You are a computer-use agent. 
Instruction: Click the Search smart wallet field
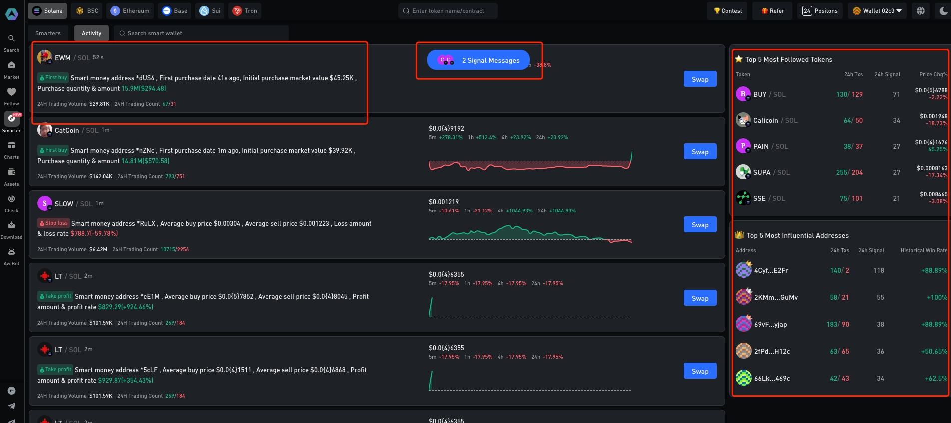[x=201, y=33]
